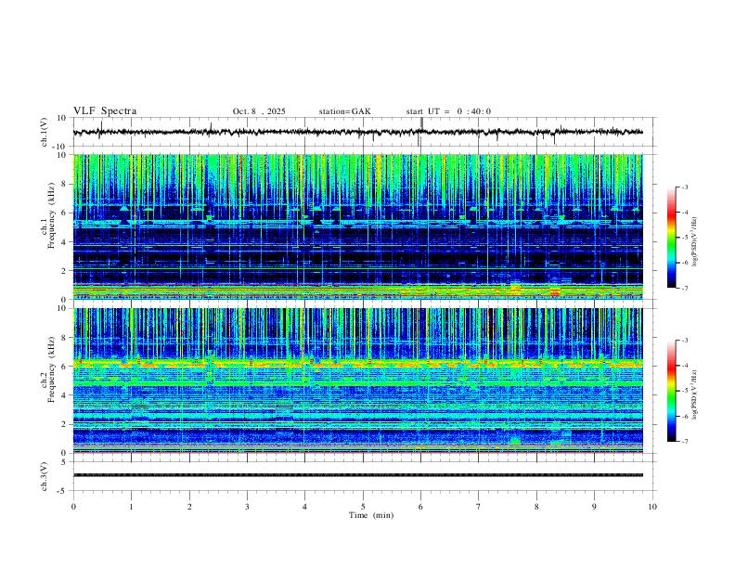The image size is (735, 568).
Task: Click the "8" kHz tick on ch.1 spectrogram axis
Action: coord(63,184)
